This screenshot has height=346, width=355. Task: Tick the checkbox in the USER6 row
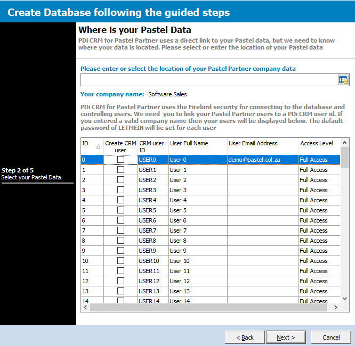120,220
